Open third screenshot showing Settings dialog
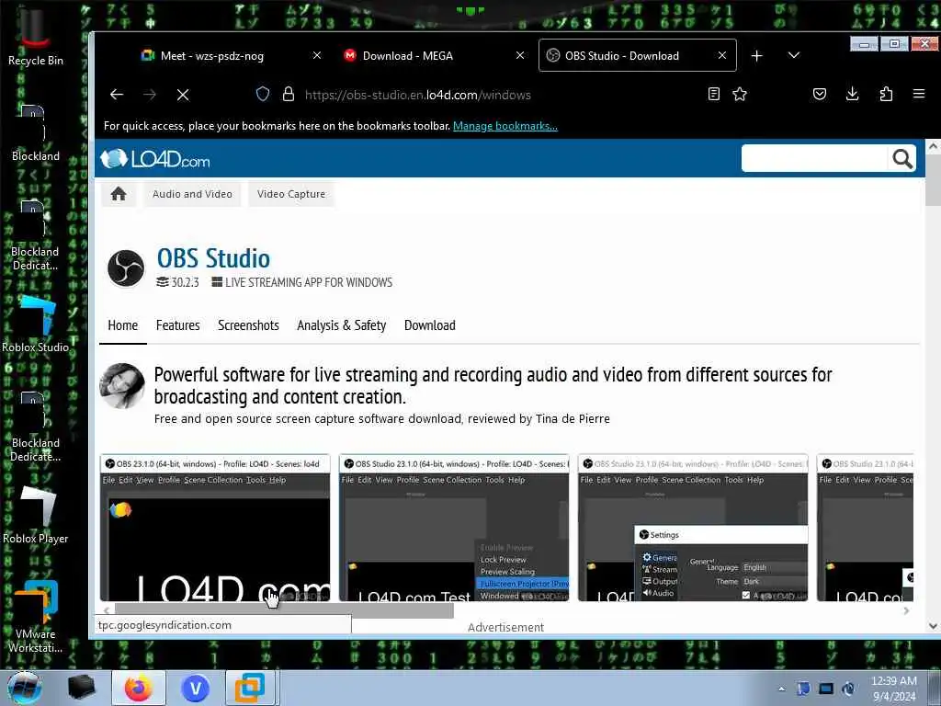 tap(693, 528)
